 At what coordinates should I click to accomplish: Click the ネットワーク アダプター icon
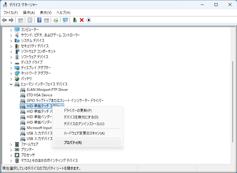pyautogui.click(x=17, y=73)
